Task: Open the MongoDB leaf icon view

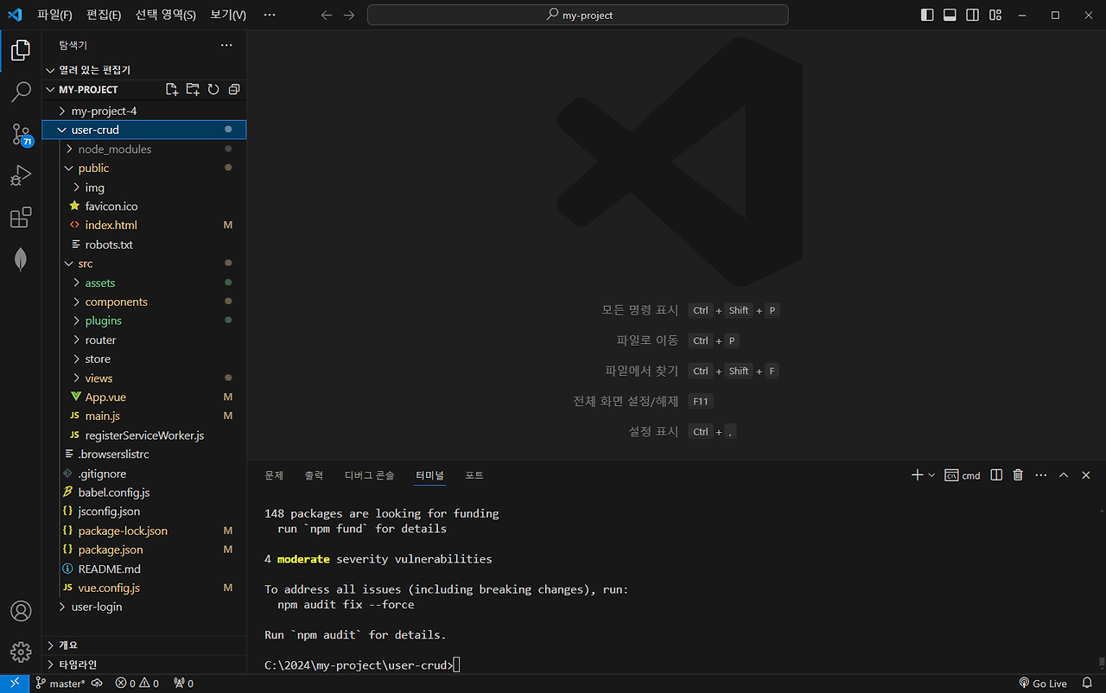Action: click(x=21, y=259)
